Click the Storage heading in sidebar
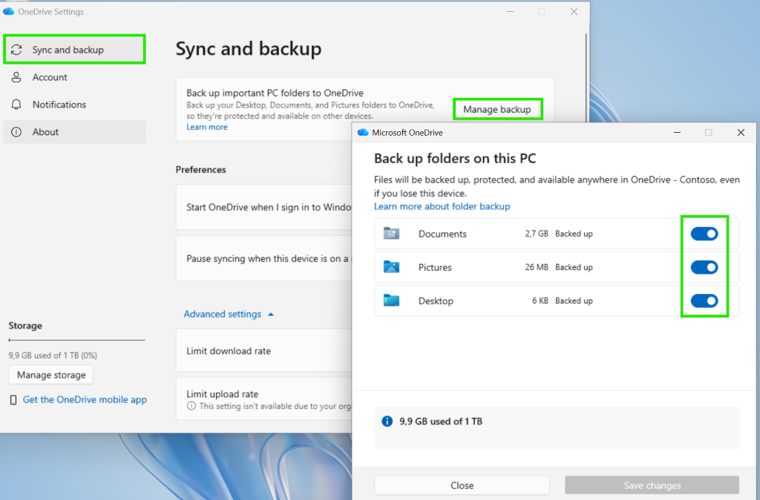Image resolution: width=760 pixels, height=500 pixels. [x=25, y=326]
